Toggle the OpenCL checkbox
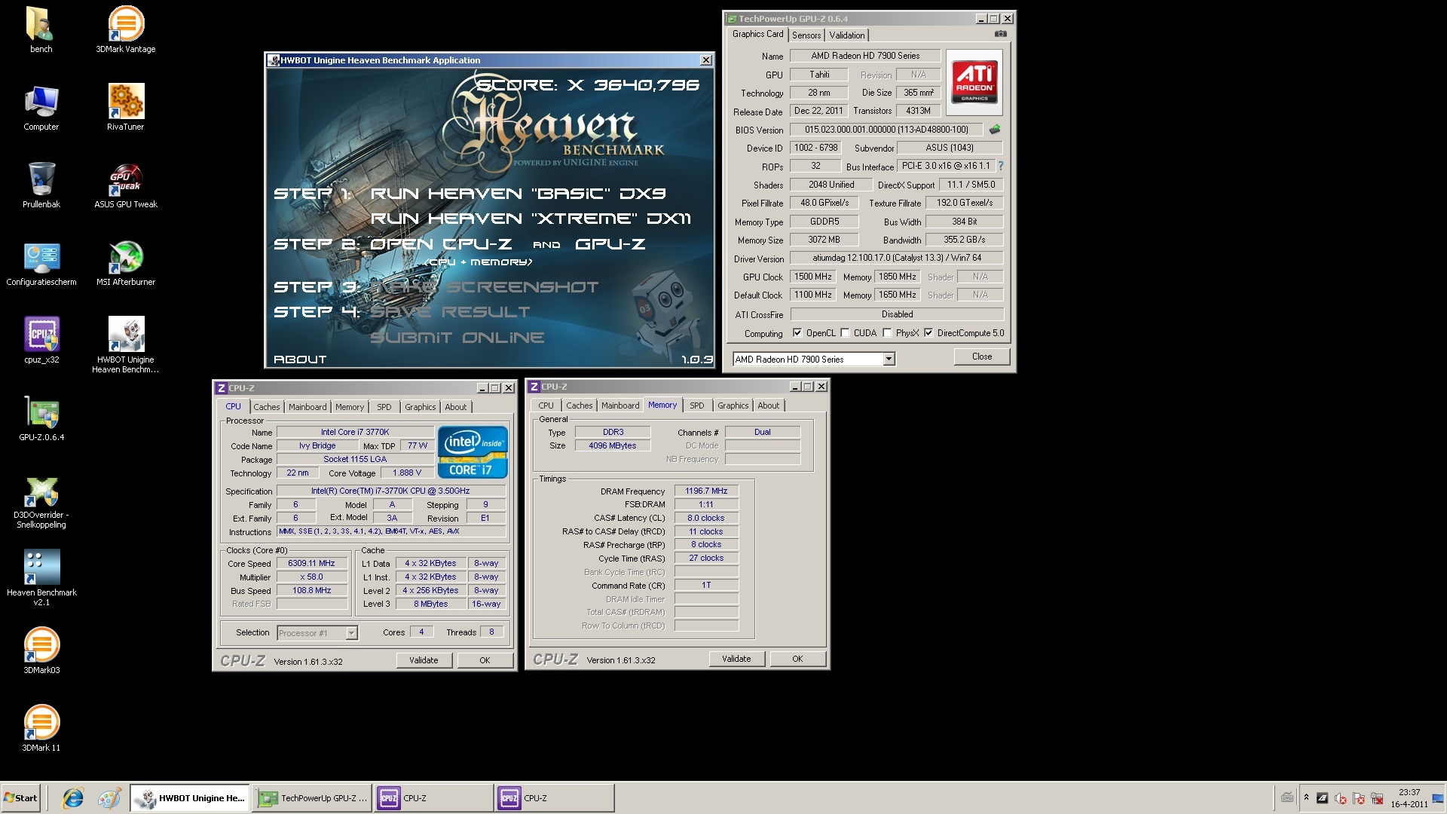 pos(797,333)
